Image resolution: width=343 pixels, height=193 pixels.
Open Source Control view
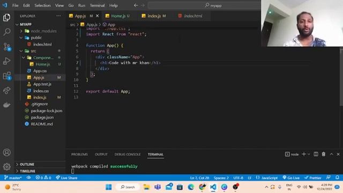pos(7,47)
